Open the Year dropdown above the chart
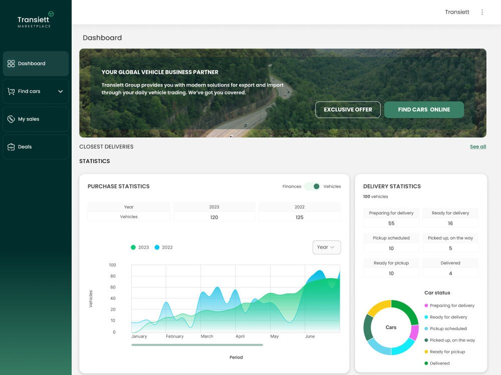 point(326,247)
